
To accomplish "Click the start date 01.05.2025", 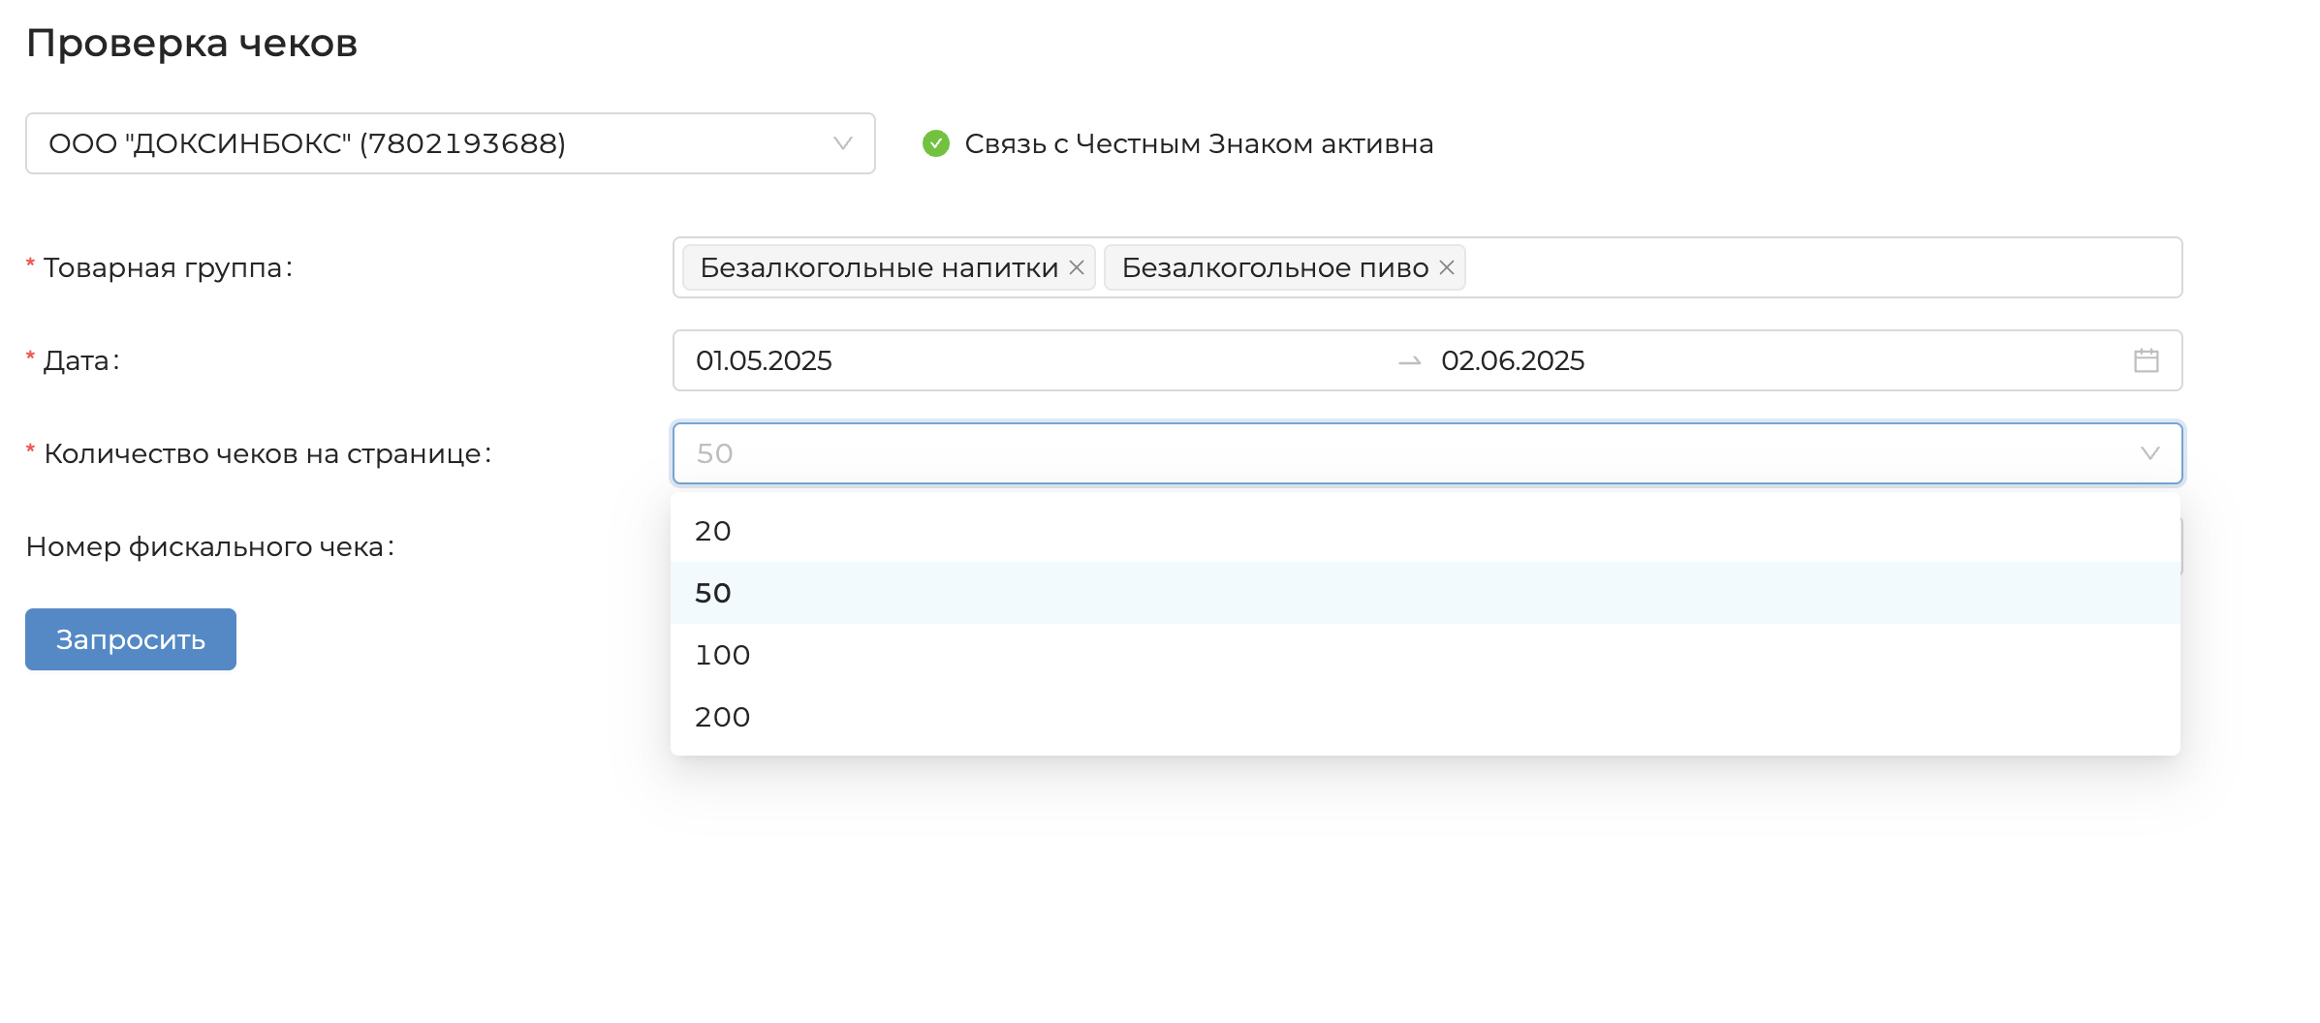I will click(x=764, y=360).
